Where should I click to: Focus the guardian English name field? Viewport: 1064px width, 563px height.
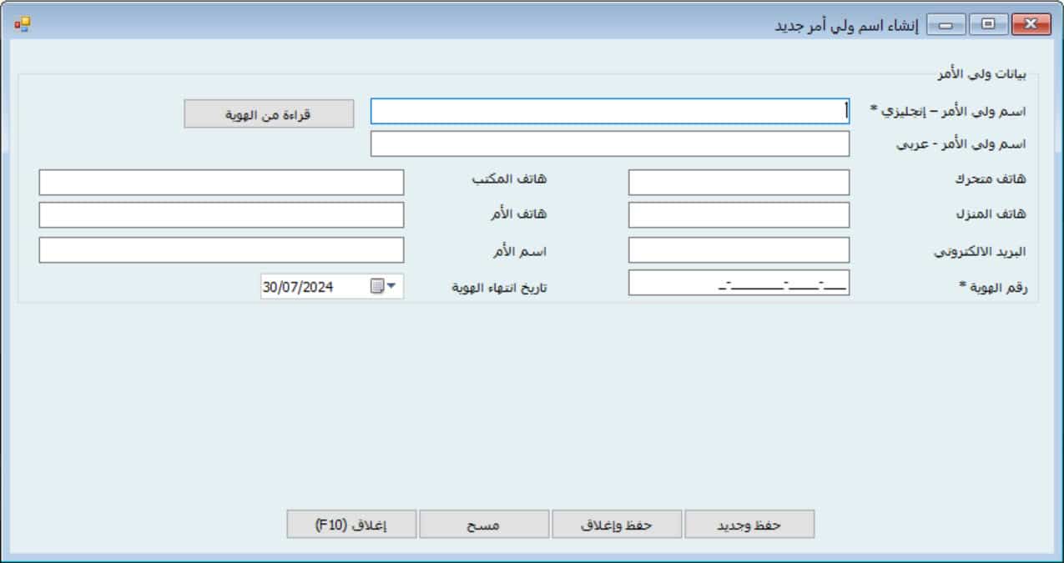click(609, 112)
